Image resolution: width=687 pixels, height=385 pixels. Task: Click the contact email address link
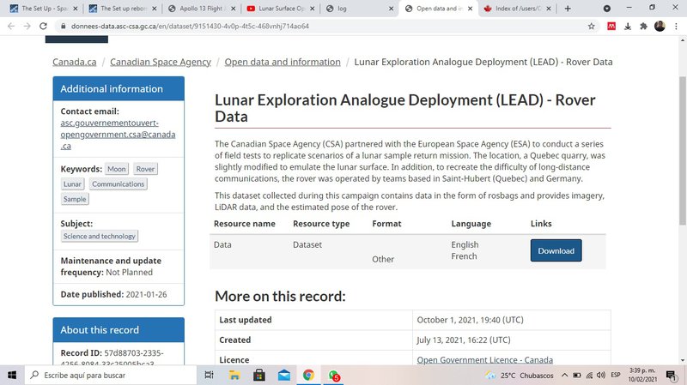(x=118, y=135)
